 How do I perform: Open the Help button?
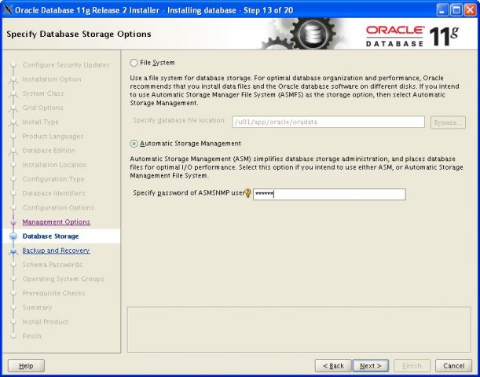click(x=26, y=366)
